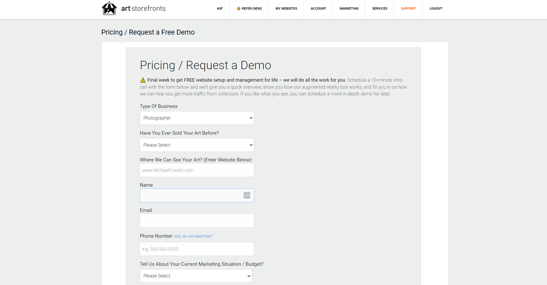Open the Type Of Business dropdown
Viewport: 547px width, 285px height.
pyautogui.click(x=197, y=118)
